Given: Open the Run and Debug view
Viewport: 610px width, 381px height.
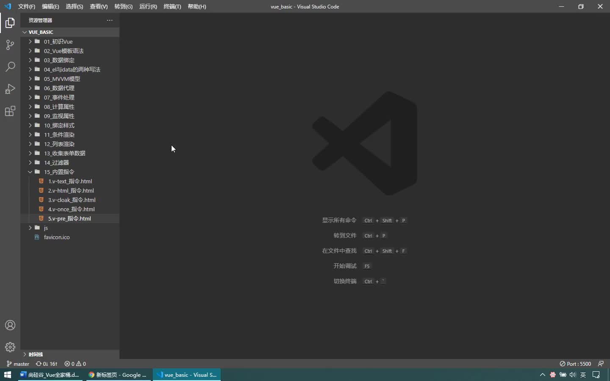Looking at the screenshot, I should (x=10, y=89).
